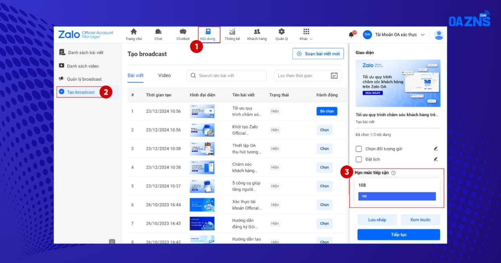Open the Chat speech bubble icon

pyautogui.click(x=158, y=32)
